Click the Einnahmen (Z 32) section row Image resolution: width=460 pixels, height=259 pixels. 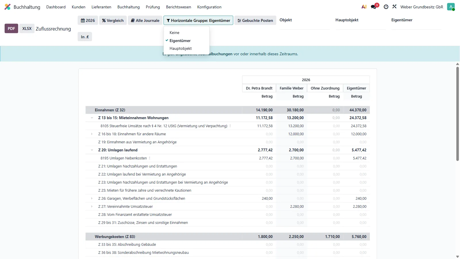pyautogui.click(x=228, y=110)
